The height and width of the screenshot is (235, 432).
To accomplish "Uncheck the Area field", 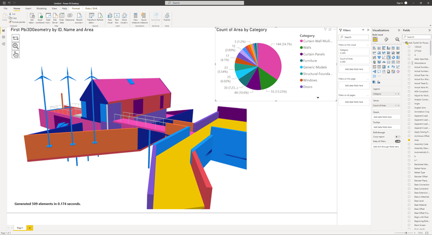I will tap(409, 140).
